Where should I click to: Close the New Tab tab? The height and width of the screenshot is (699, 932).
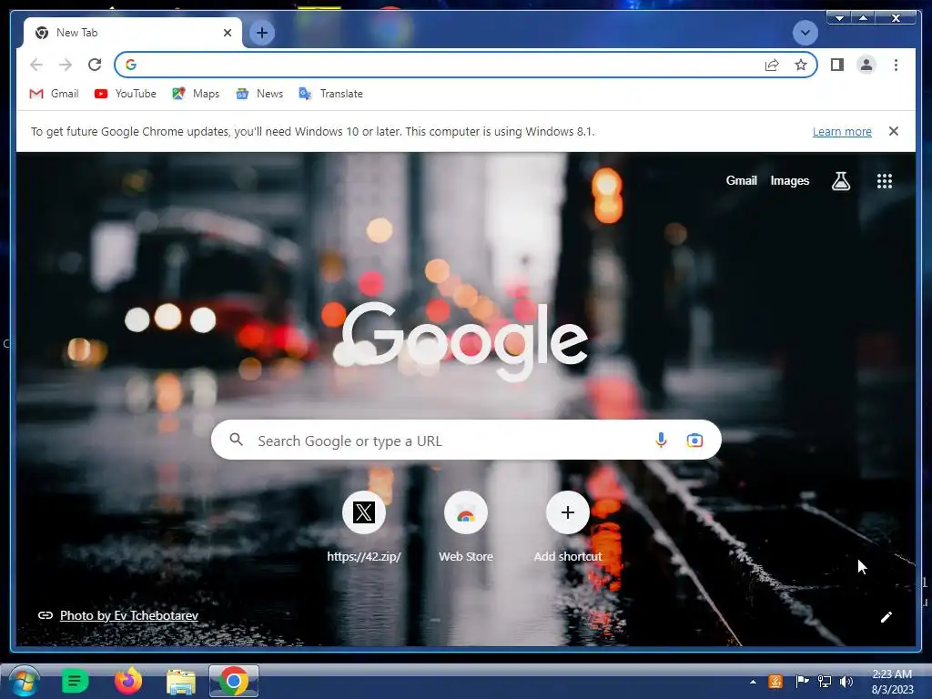pyautogui.click(x=227, y=33)
